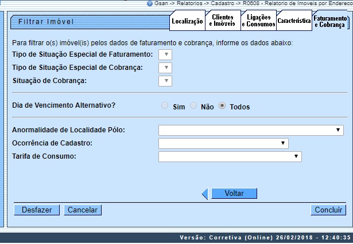The height and width of the screenshot is (244, 353).
Task: Choose the Todos radio option
Action: [x=222, y=107]
